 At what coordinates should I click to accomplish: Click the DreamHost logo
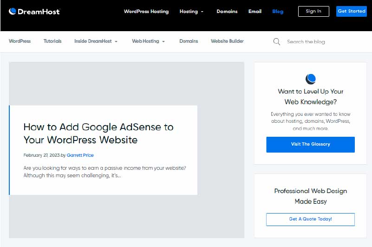pyautogui.click(x=34, y=12)
